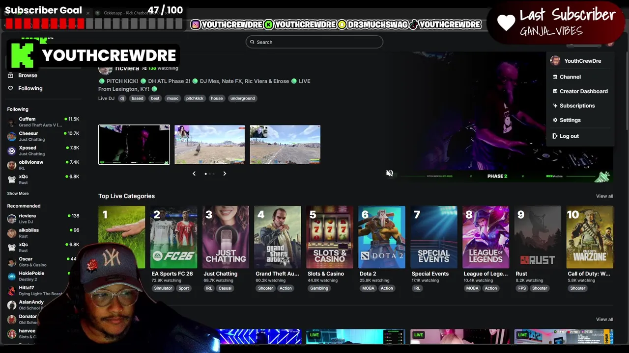Screen dimensions: 629x353
Task: Open the Just Chatting category cover
Action: (x=226, y=237)
